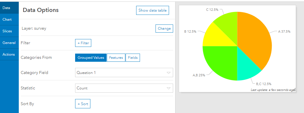Select Question 1 category field box

(x=124, y=73)
